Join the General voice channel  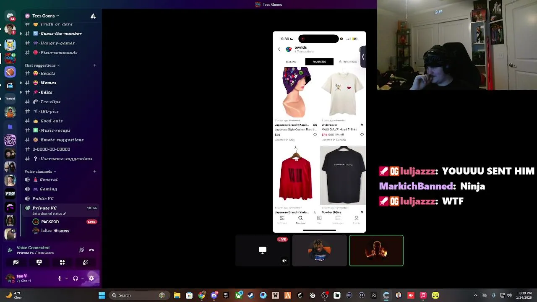(x=61, y=180)
